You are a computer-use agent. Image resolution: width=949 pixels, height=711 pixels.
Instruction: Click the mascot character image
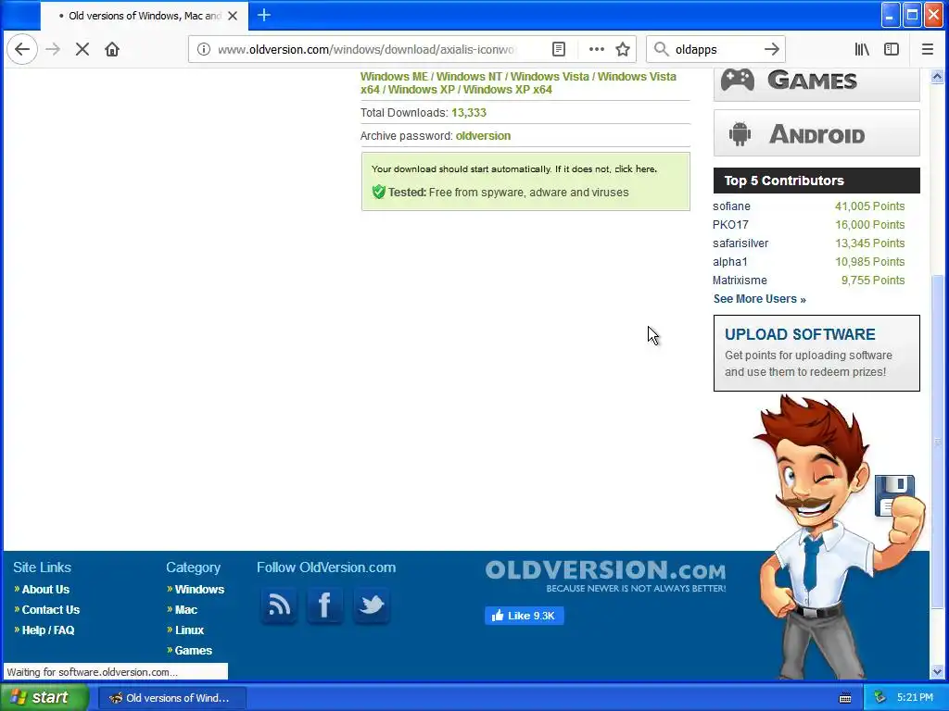coord(838,537)
